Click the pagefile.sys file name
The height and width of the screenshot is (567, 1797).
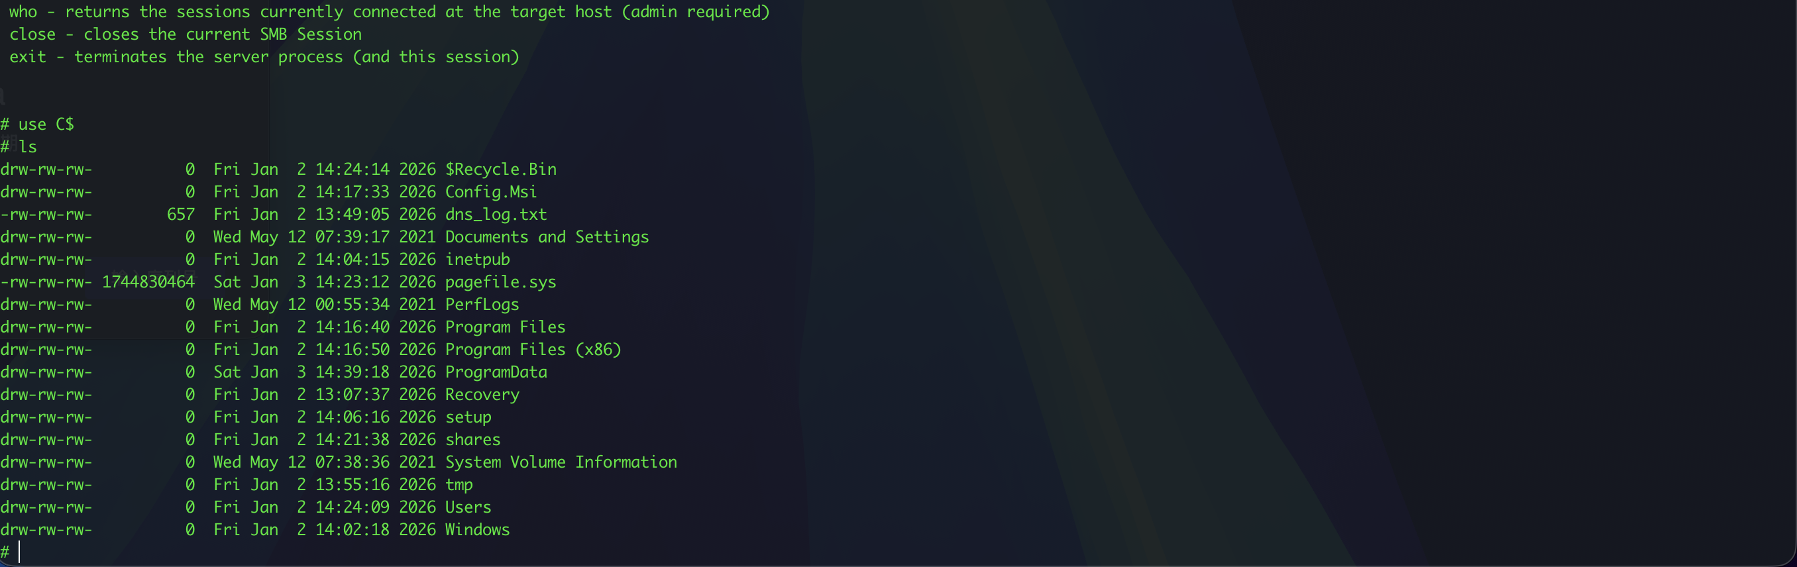[x=500, y=282]
